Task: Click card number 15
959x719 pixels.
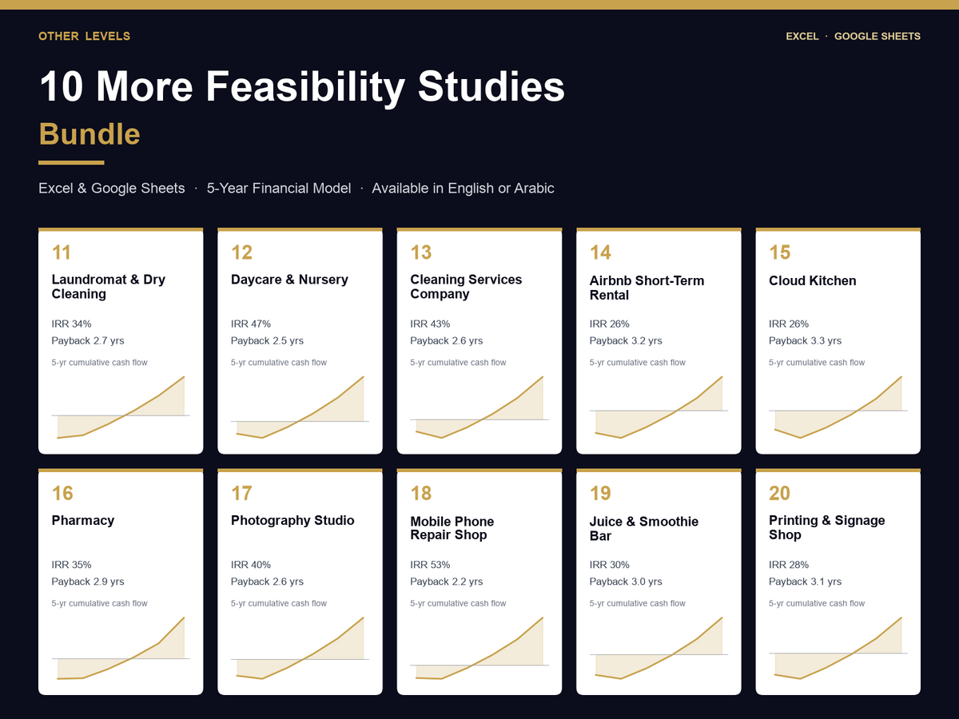Action: tap(780, 252)
